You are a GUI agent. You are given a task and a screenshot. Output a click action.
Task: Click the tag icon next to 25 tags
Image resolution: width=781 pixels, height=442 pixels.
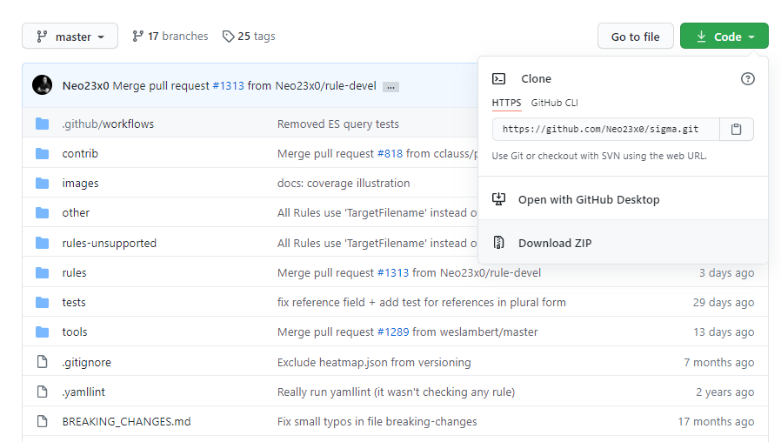pos(228,37)
